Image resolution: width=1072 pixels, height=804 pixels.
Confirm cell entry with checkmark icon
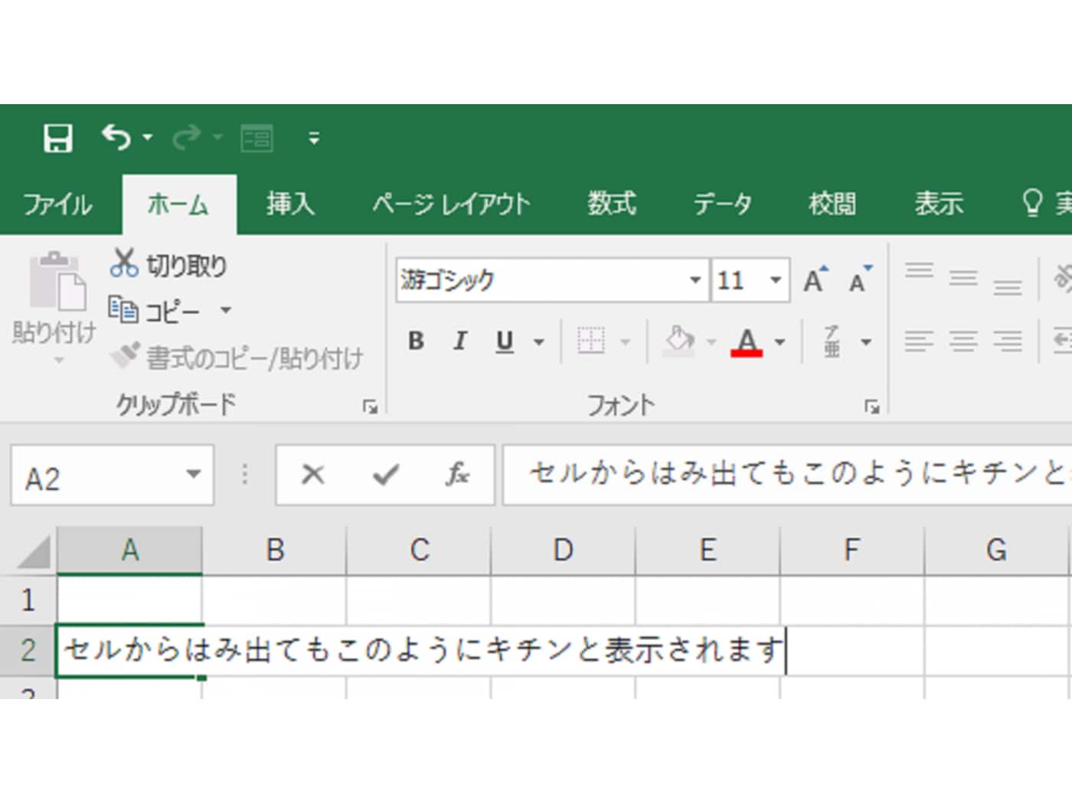(385, 475)
